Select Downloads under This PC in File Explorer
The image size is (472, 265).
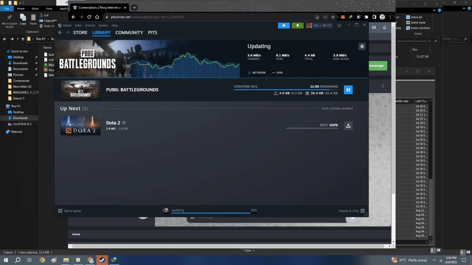coord(20,118)
